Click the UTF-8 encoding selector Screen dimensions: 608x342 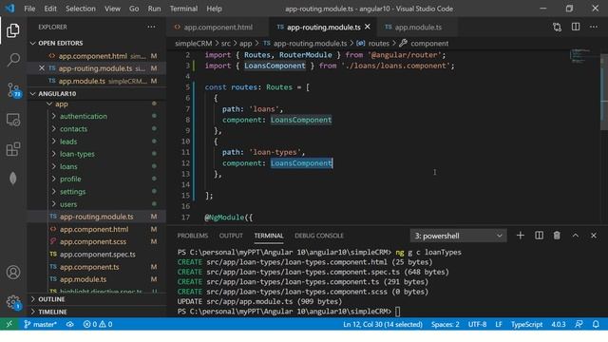[477, 324]
